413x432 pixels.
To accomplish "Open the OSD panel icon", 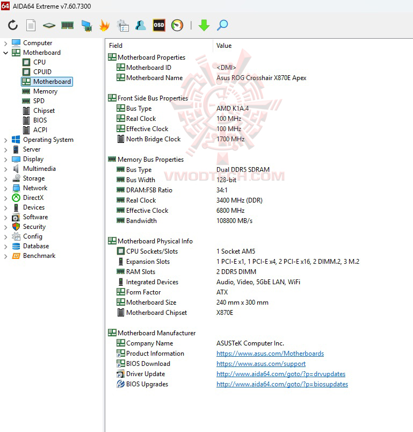I will tap(159, 25).
